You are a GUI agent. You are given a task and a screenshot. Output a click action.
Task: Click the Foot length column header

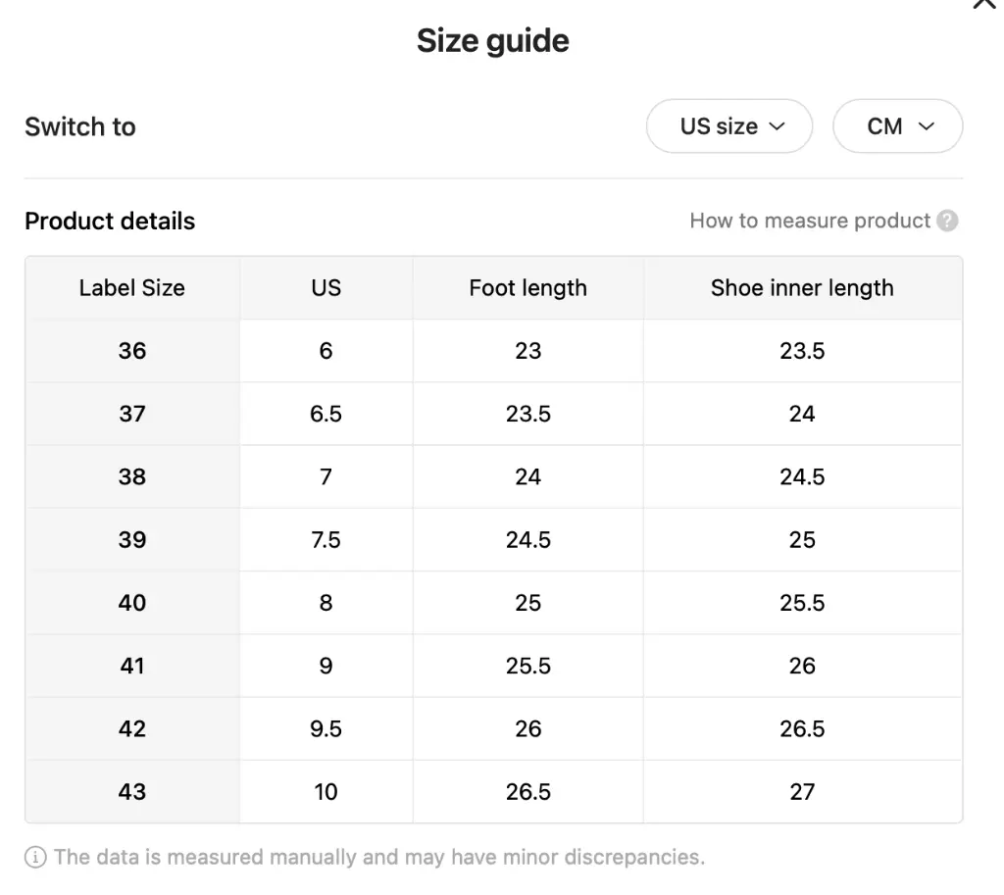[x=528, y=288]
